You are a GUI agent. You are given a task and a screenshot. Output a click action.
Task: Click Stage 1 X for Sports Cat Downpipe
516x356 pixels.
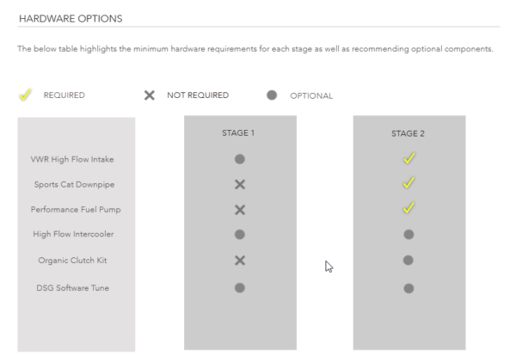tap(240, 185)
